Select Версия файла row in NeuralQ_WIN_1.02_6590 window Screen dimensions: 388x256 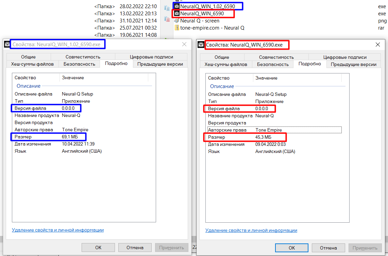81,108
